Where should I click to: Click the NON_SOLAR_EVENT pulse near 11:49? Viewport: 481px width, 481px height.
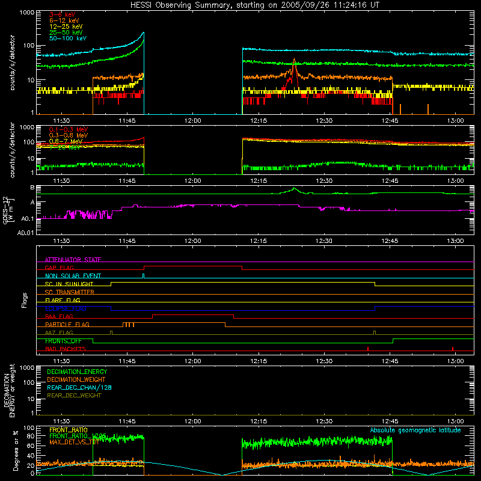[x=143, y=276]
